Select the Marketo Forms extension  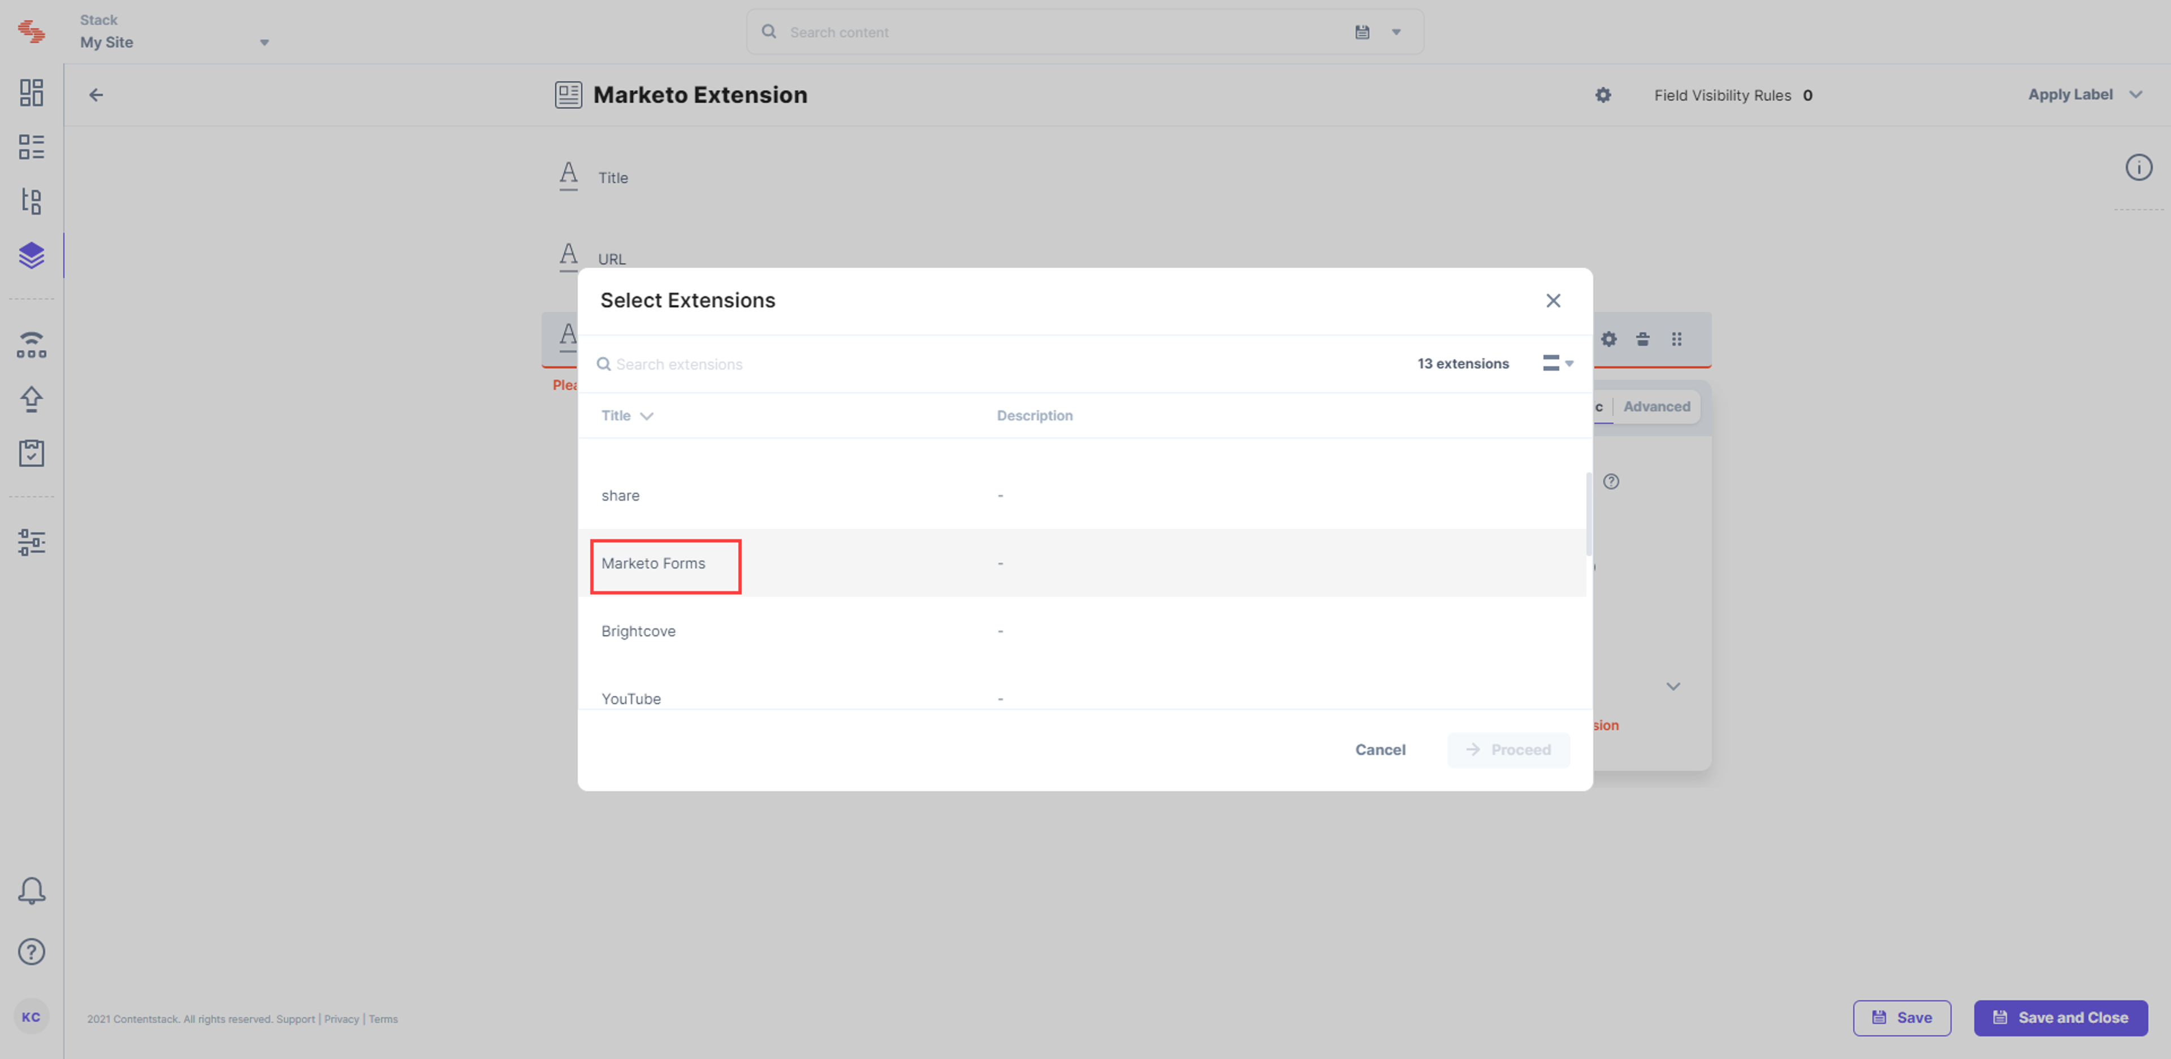[x=1082, y=563]
